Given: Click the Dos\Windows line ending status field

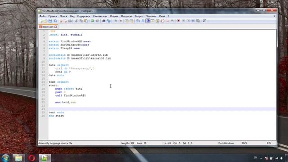Looking at the screenshot, I should tap(226, 143).
